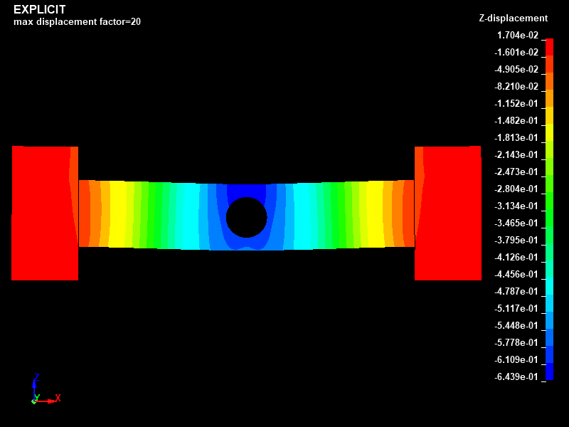Click the origin of the coordinate triad
Viewport: 569px width, 427px height.
pyautogui.click(x=34, y=401)
